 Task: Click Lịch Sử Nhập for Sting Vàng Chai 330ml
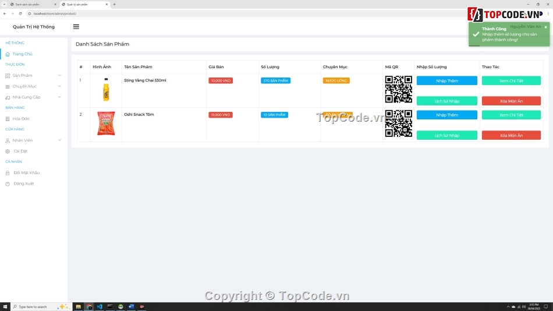tap(447, 101)
